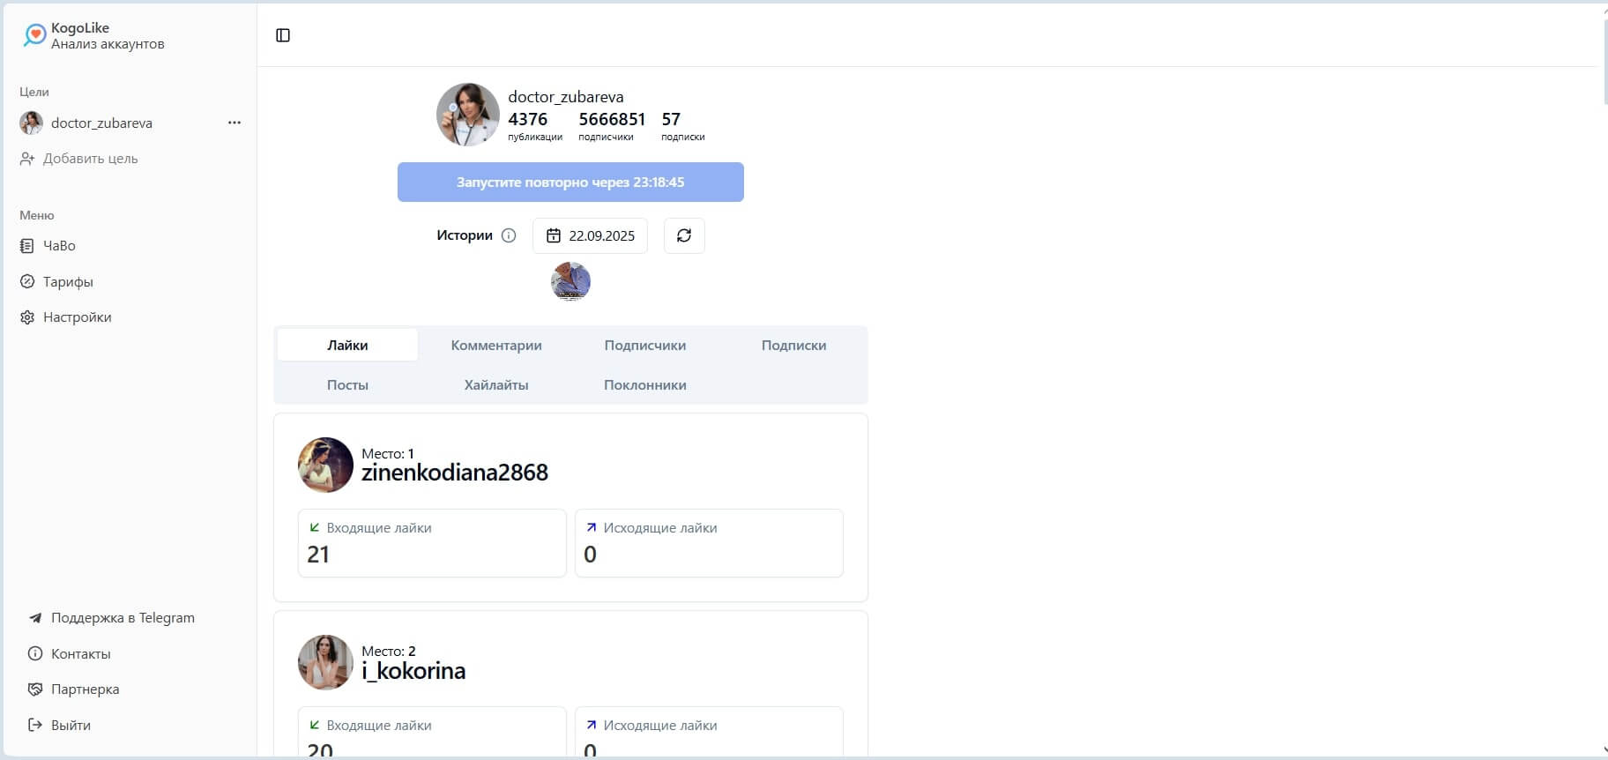Click 57 подписки count

(x=682, y=126)
